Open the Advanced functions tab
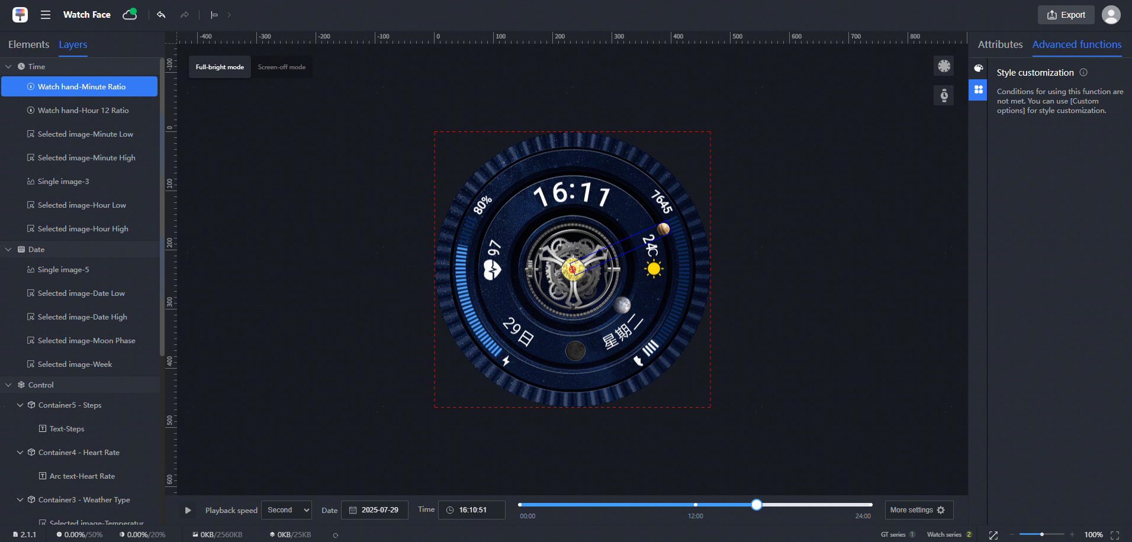The height and width of the screenshot is (542, 1132). tap(1077, 44)
